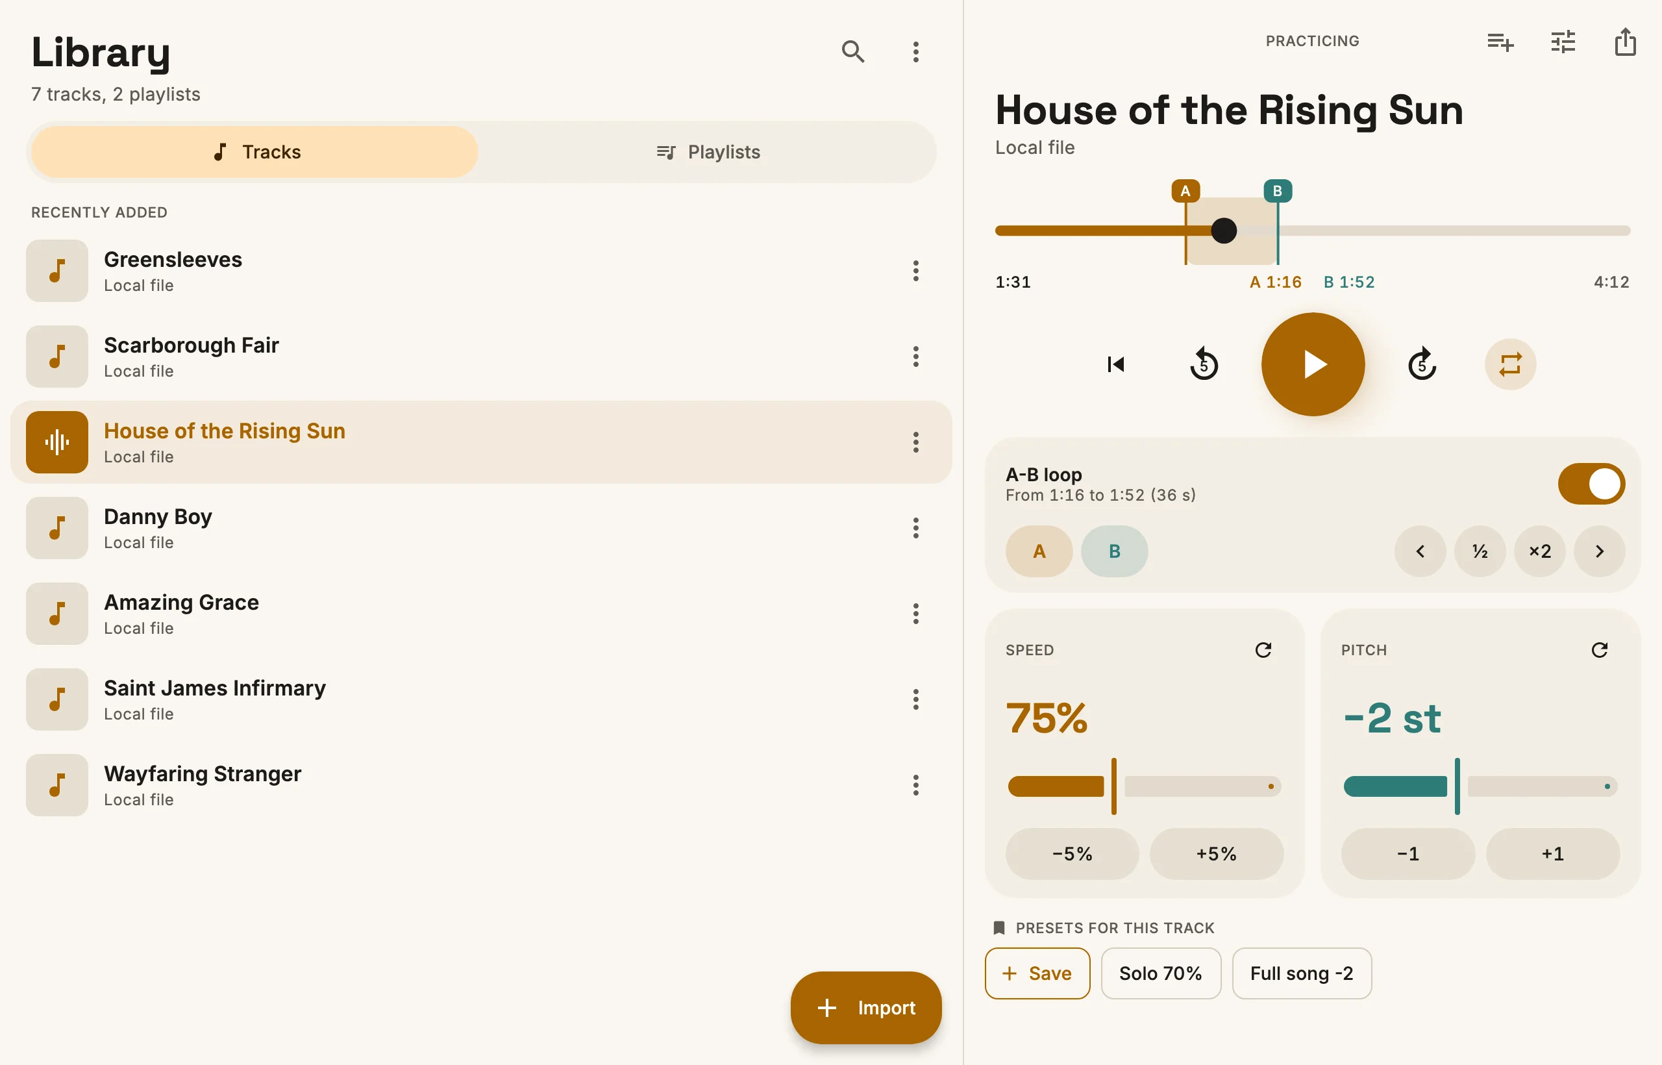
Task: Reset pitch to default
Action: point(1599,649)
